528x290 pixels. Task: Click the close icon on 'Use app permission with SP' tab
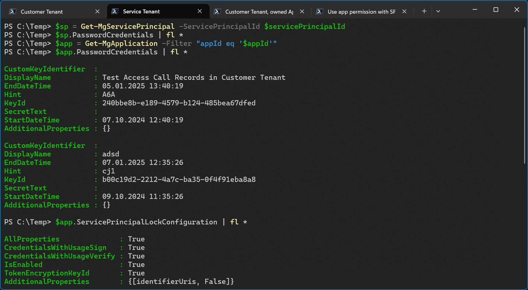[404, 11]
